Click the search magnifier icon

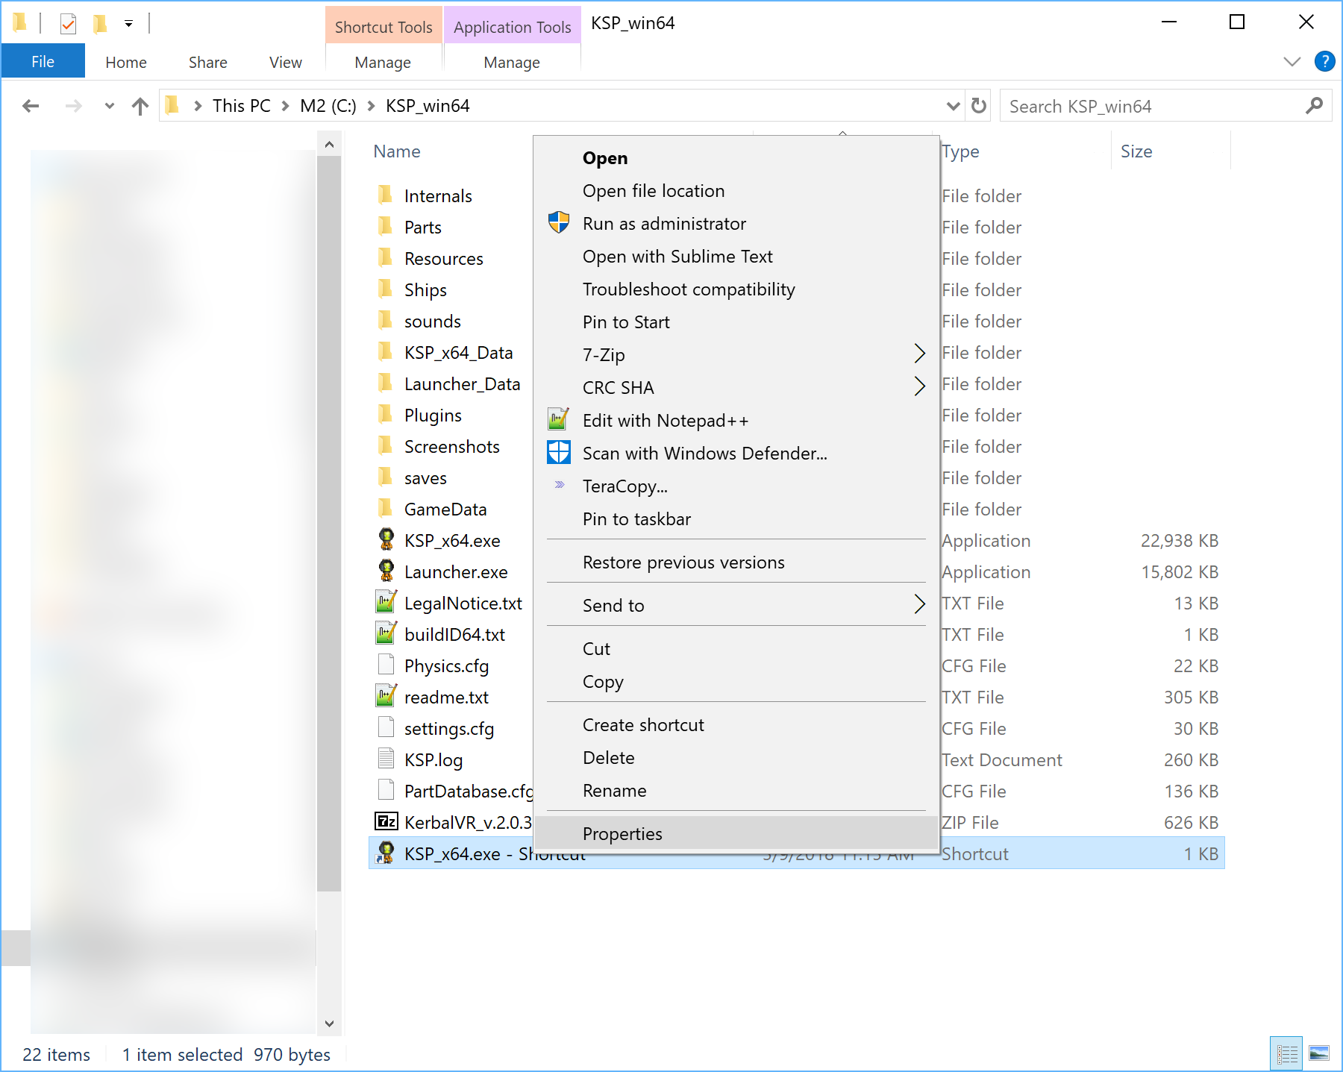(1315, 106)
